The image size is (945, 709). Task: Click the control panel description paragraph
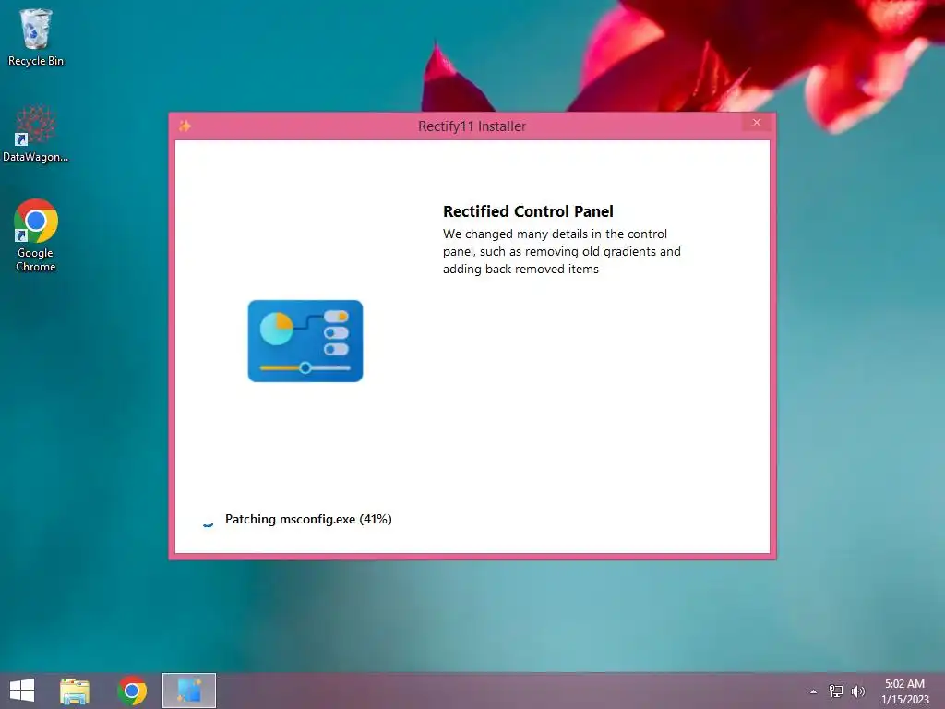click(x=562, y=251)
